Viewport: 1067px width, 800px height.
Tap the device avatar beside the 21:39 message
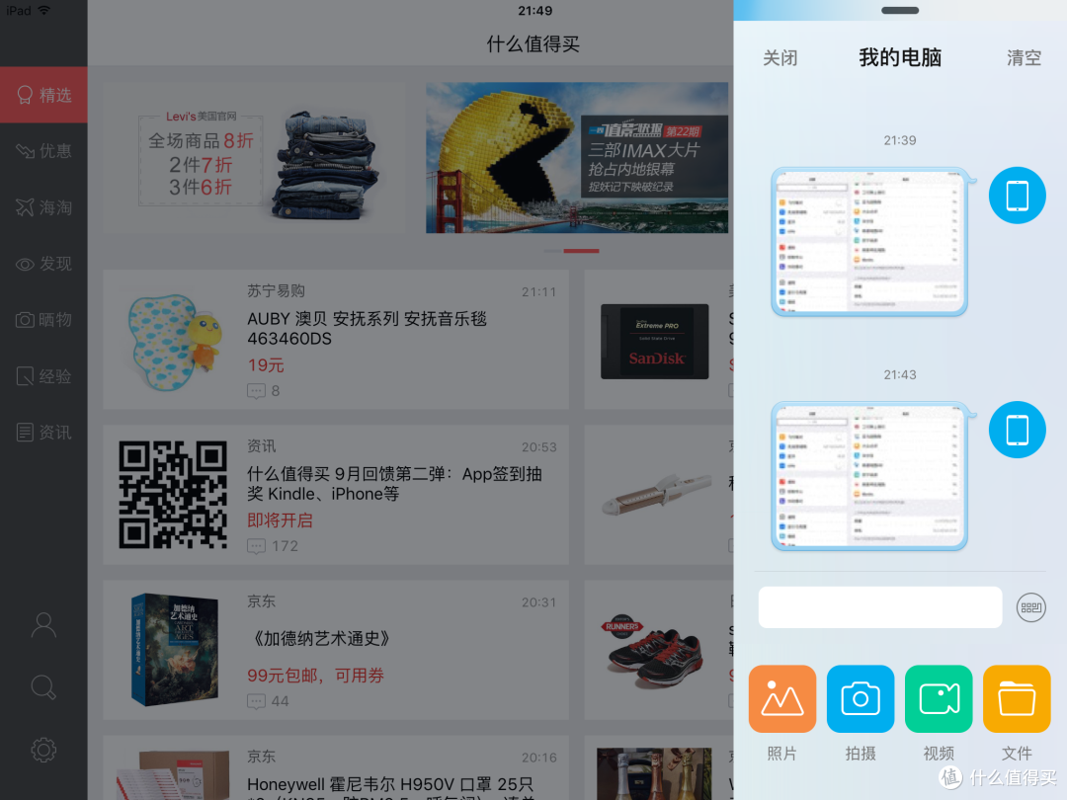pos(1017,196)
